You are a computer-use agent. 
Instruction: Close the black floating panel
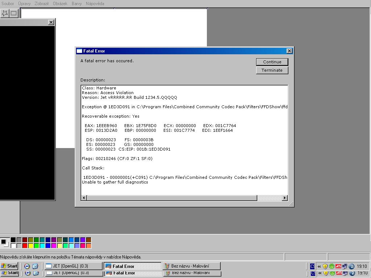[51, 22]
